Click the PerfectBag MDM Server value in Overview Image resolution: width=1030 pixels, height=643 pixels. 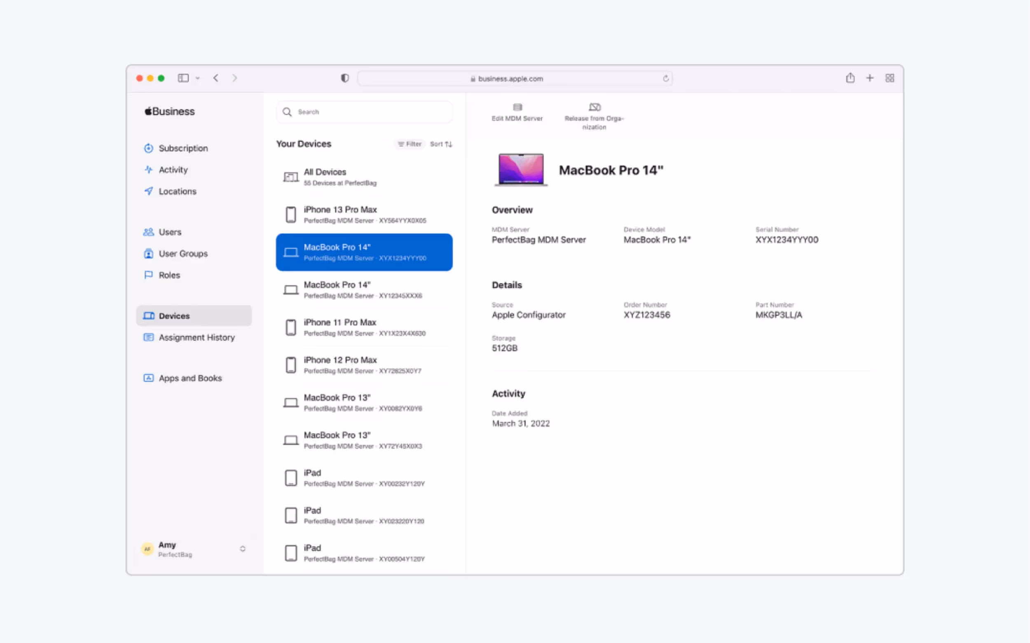(x=539, y=240)
